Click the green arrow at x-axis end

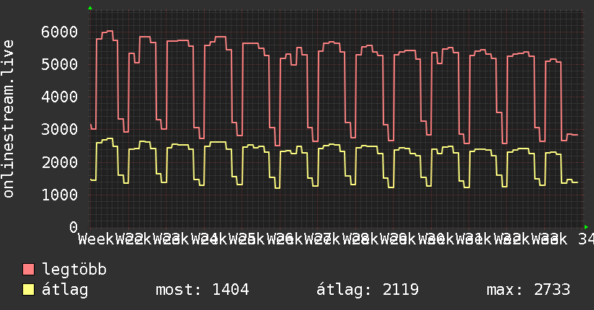click(586, 227)
